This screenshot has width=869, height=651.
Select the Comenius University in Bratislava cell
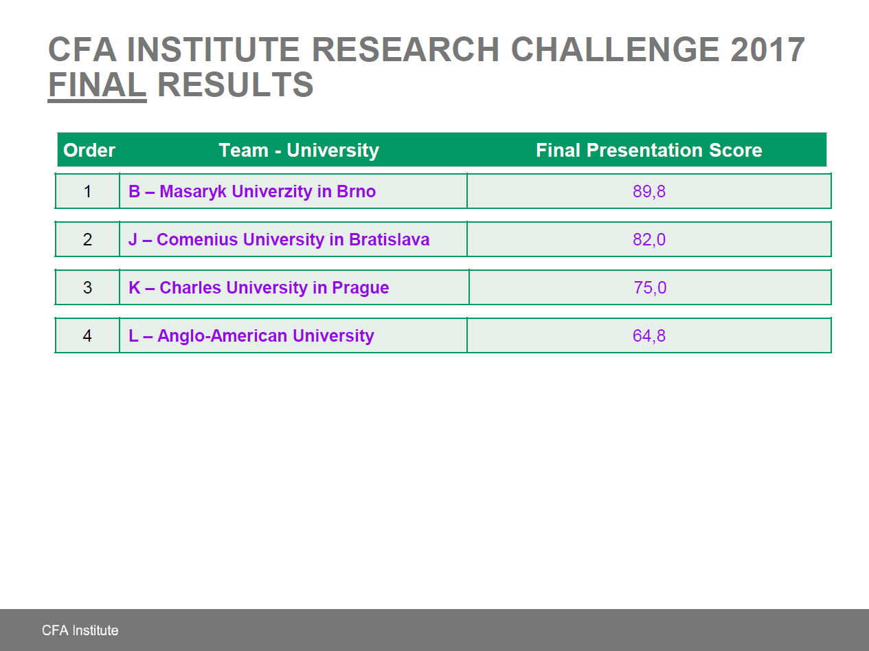tap(279, 240)
